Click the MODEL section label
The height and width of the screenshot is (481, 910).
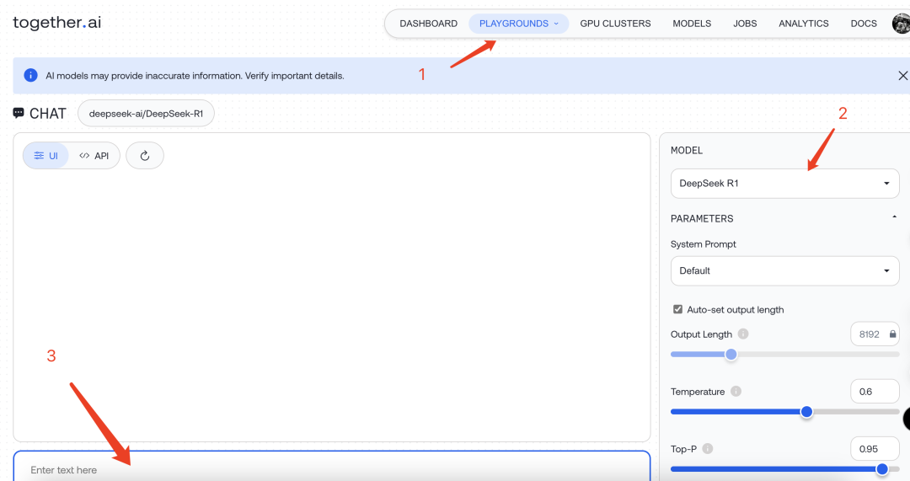tap(687, 150)
